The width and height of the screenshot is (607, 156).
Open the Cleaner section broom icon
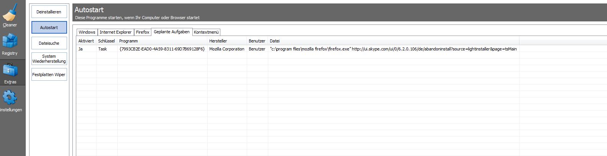[x=10, y=13]
